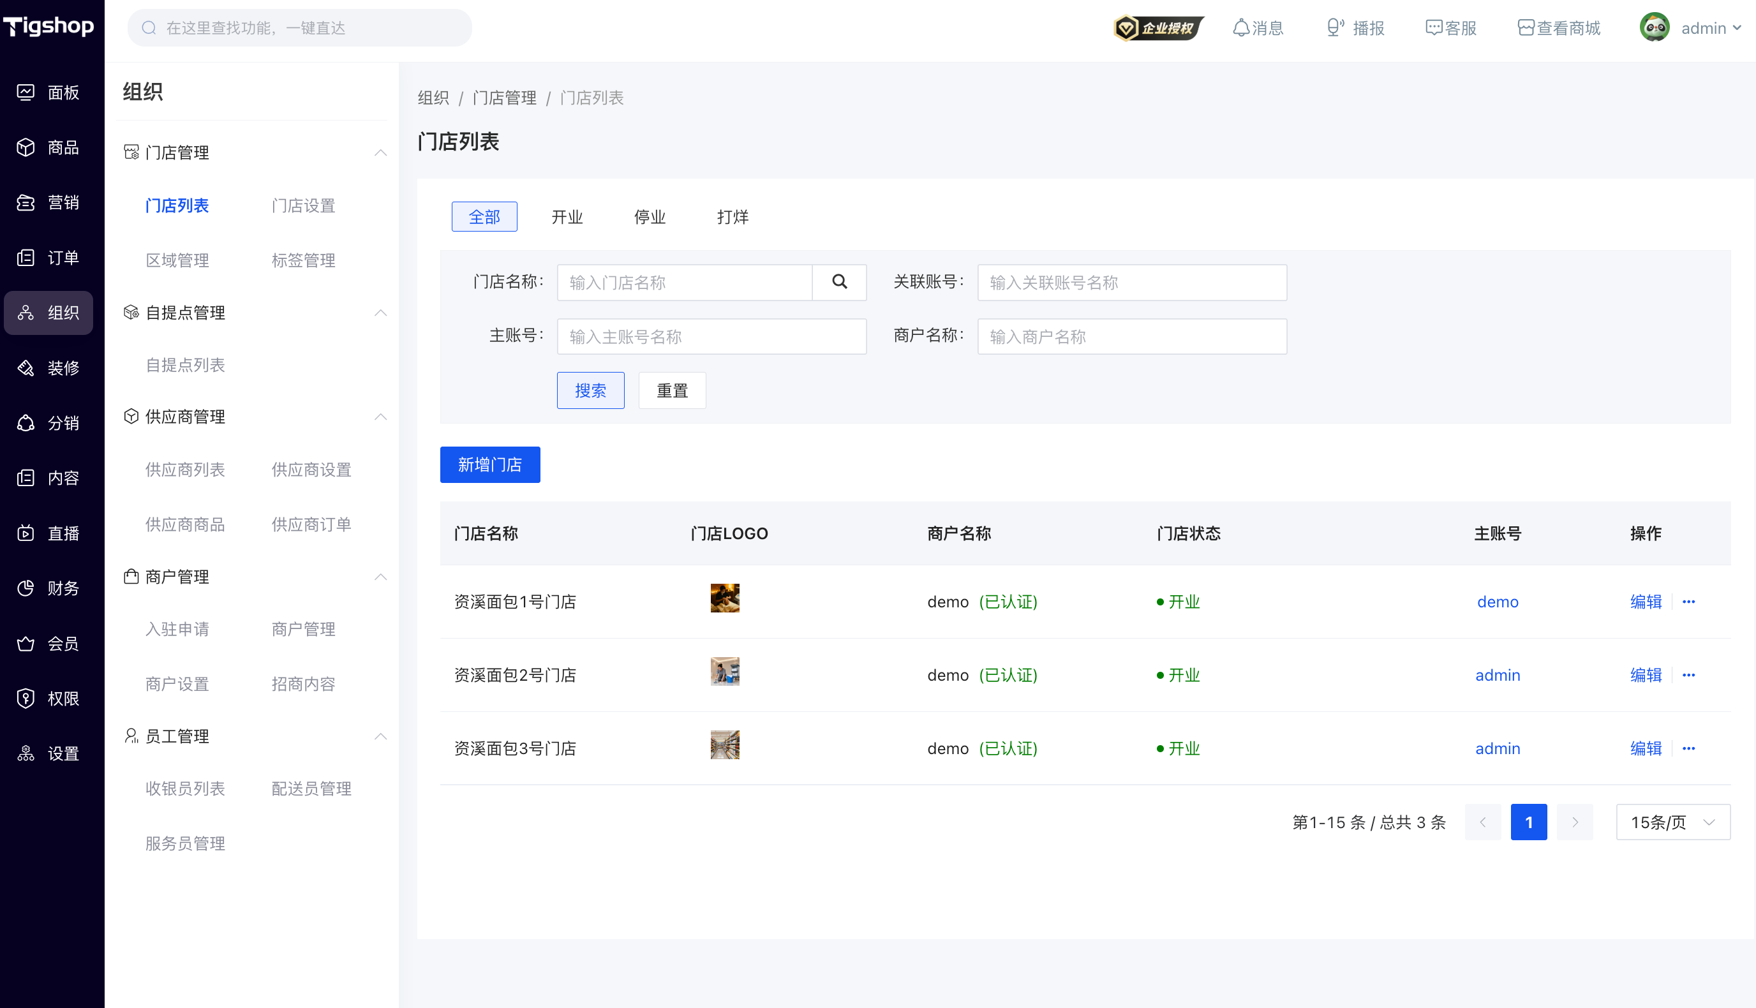
Task: Focus the 门店名称 input field
Action: [685, 283]
